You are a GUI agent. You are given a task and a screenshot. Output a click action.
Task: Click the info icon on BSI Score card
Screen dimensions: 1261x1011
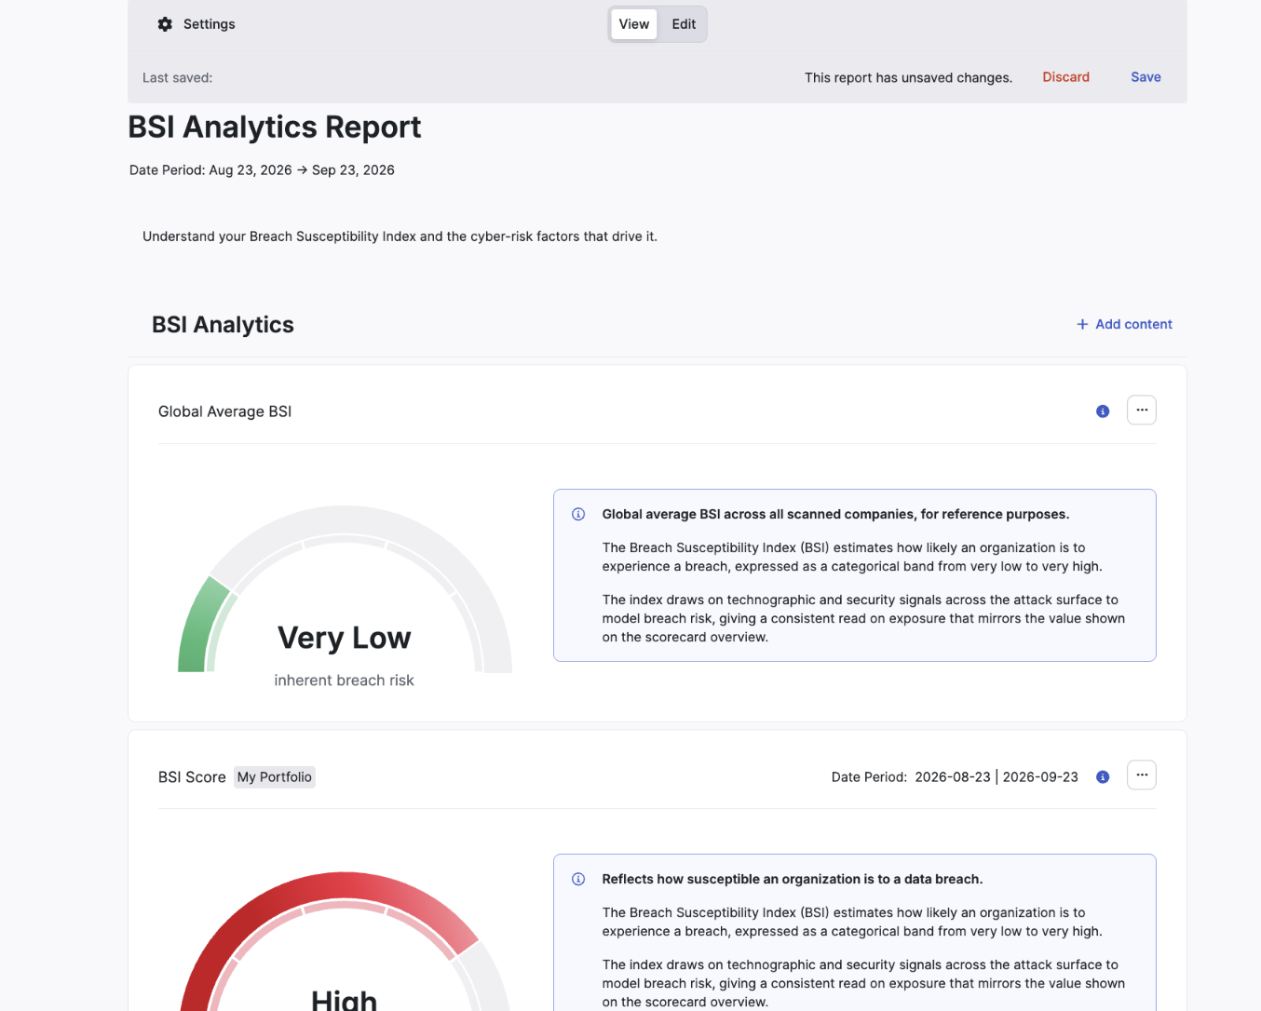(1103, 777)
